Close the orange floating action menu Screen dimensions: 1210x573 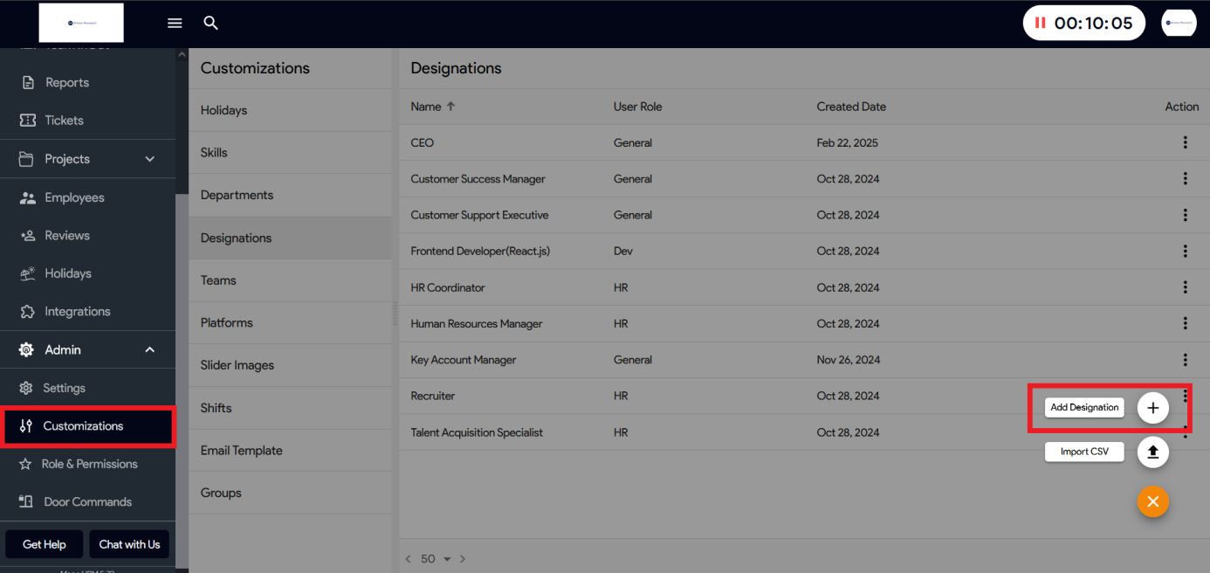click(1152, 501)
